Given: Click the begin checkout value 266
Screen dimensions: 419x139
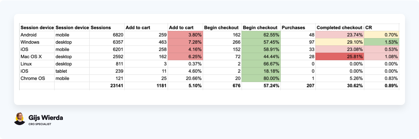Looking at the screenshot, I should click(x=222, y=42).
